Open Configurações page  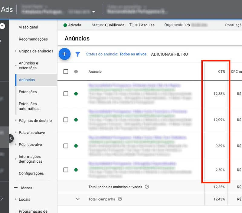tap(31, 173)
